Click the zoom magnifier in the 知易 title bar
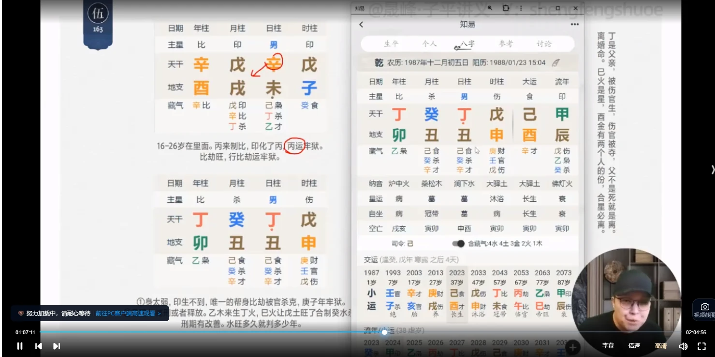 tap(490, 8)
